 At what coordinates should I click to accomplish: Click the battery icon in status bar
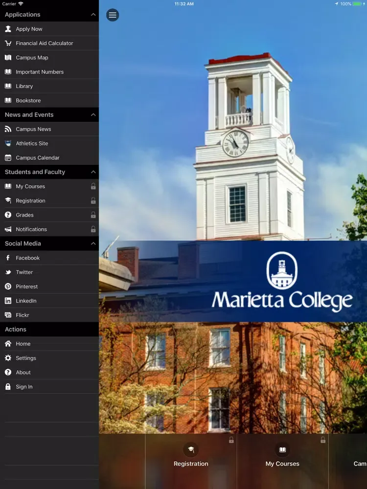[357, 4]
